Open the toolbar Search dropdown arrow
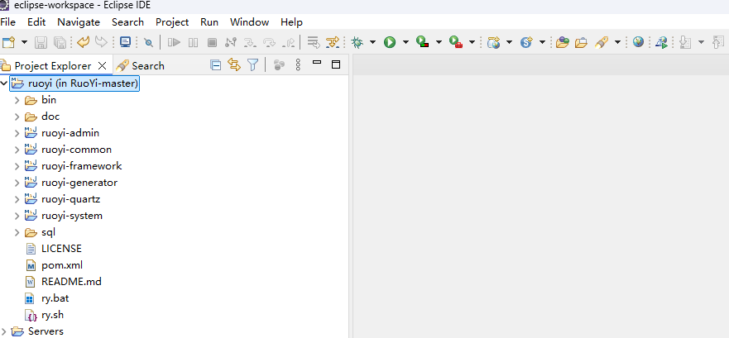The image size is (729, 338). pyautogui.click(x=617, y=43)
